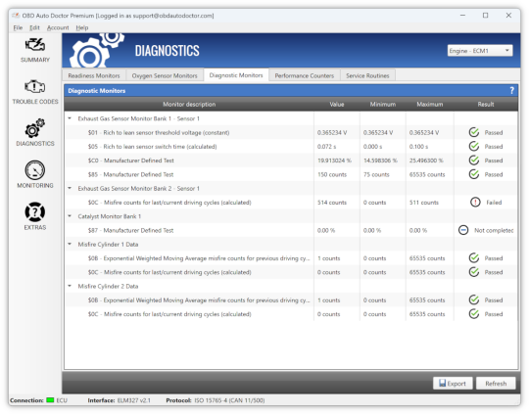The width and height of the screenshot is (529, 414).
Task: Collapse Misfire Cylinder 1 Data group
Action: coord(70,244)
